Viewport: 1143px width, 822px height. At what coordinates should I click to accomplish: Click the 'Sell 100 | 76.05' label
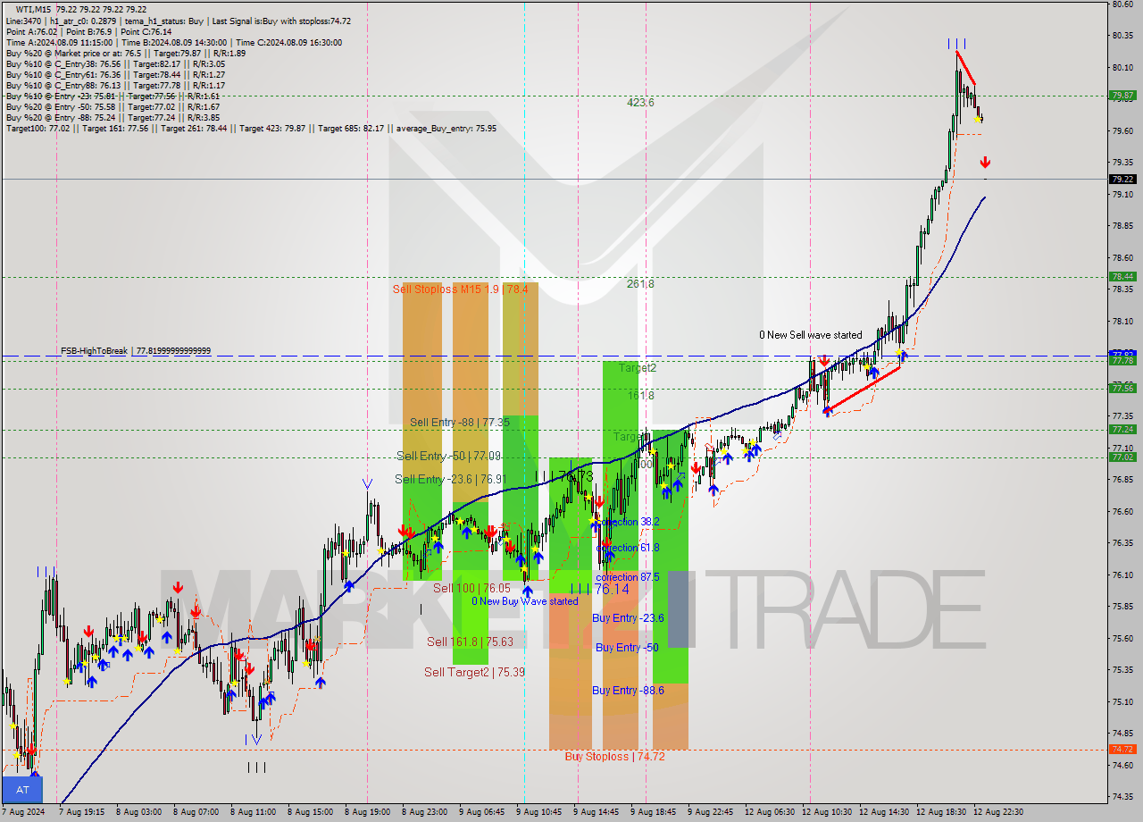point(471,589)
